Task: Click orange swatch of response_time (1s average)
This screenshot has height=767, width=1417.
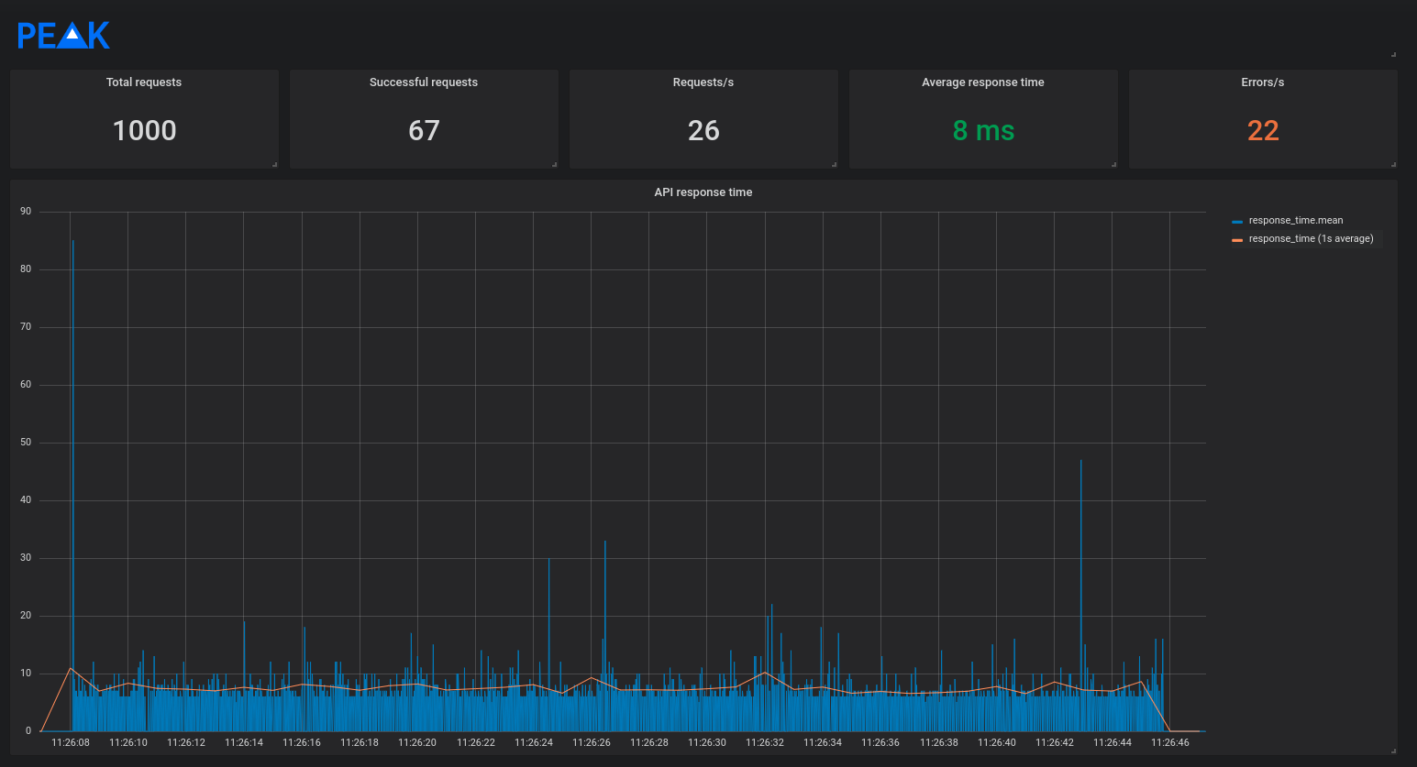Action: click(1237, 240)
